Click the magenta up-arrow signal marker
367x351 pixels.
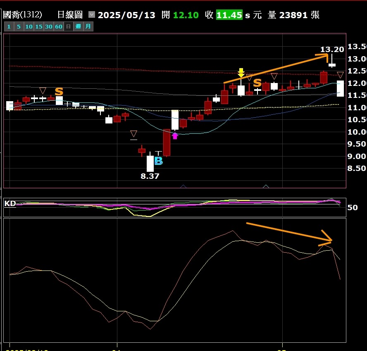pos(175,135)
